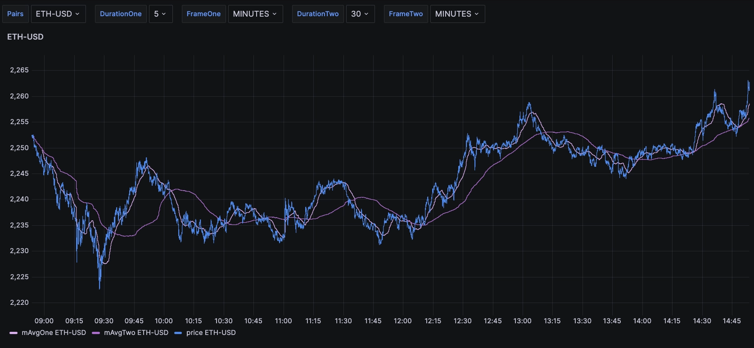
Task: Click the 2,250 y-axis label
Action: coord(19,148)
